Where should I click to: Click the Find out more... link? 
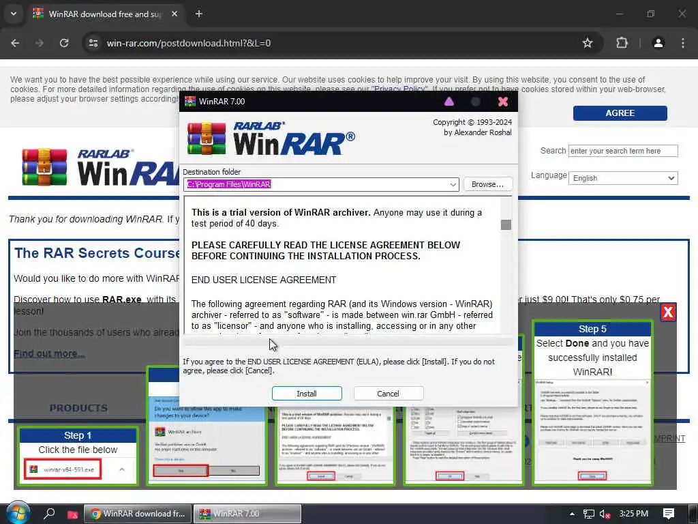49,354
